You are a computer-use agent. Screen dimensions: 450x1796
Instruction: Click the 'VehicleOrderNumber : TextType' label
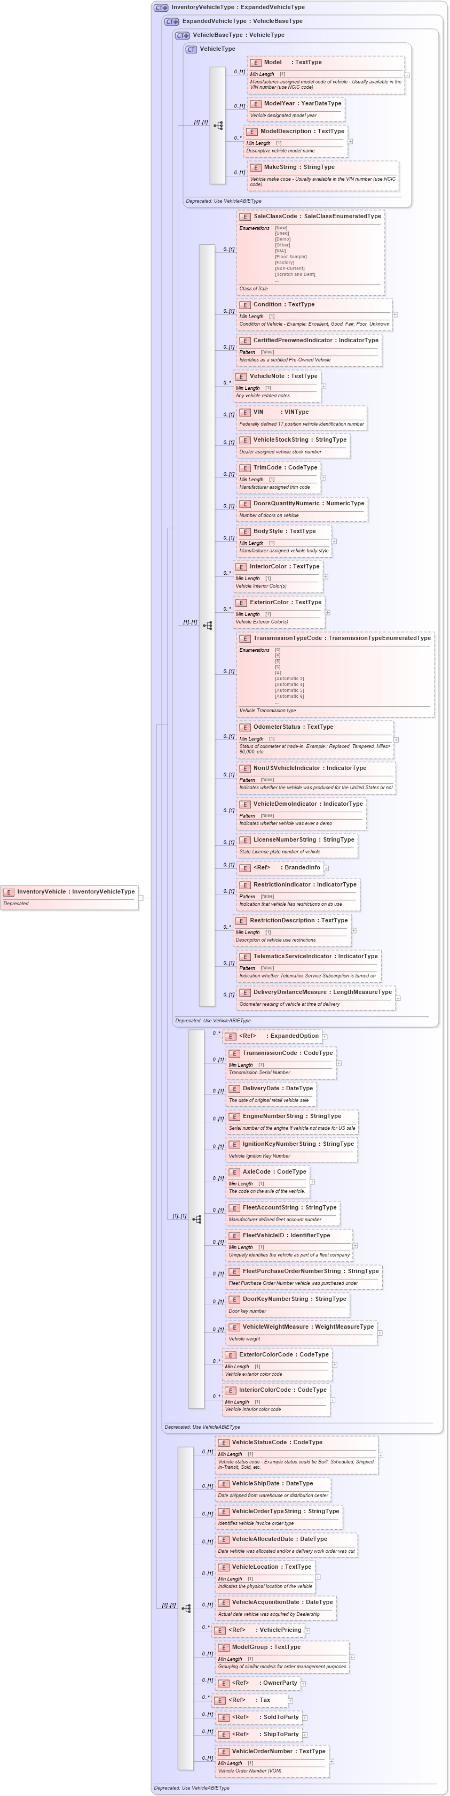click(x=279, y=1752)
